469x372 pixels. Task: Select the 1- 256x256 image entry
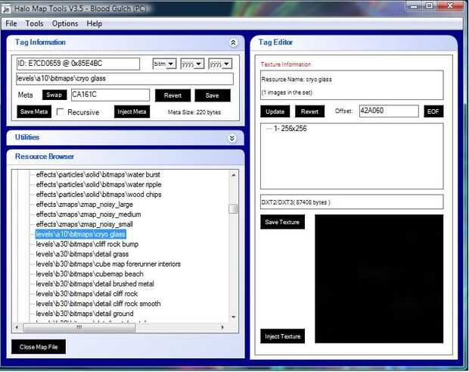point(290,129)
